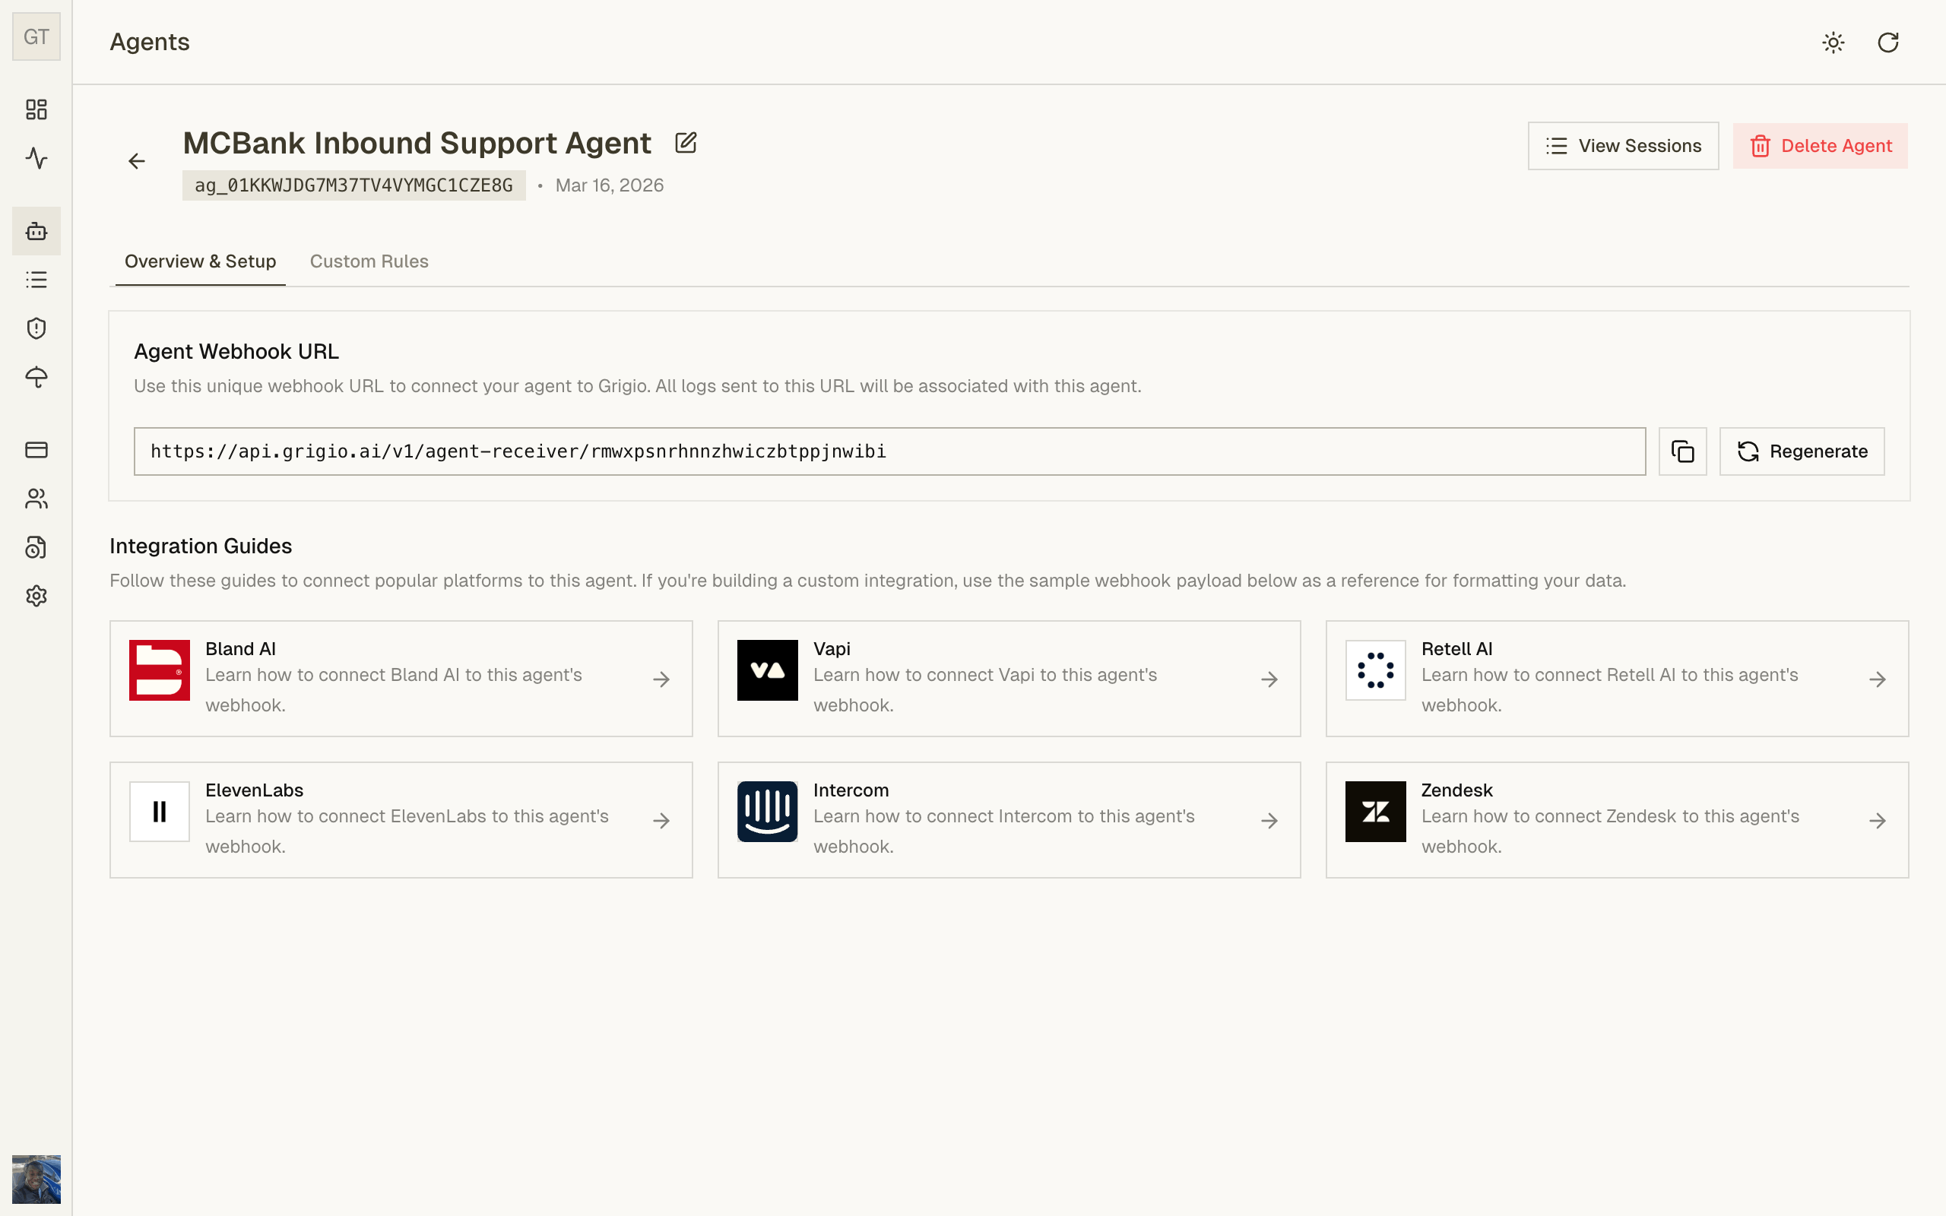Image resolution: width=1946 pixels, height=1216 pixels.
Task: Switch to the Custom Rules tab
Action: (x=369, y=261)
